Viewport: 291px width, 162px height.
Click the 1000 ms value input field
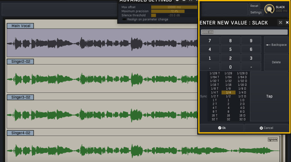point(244,32)
